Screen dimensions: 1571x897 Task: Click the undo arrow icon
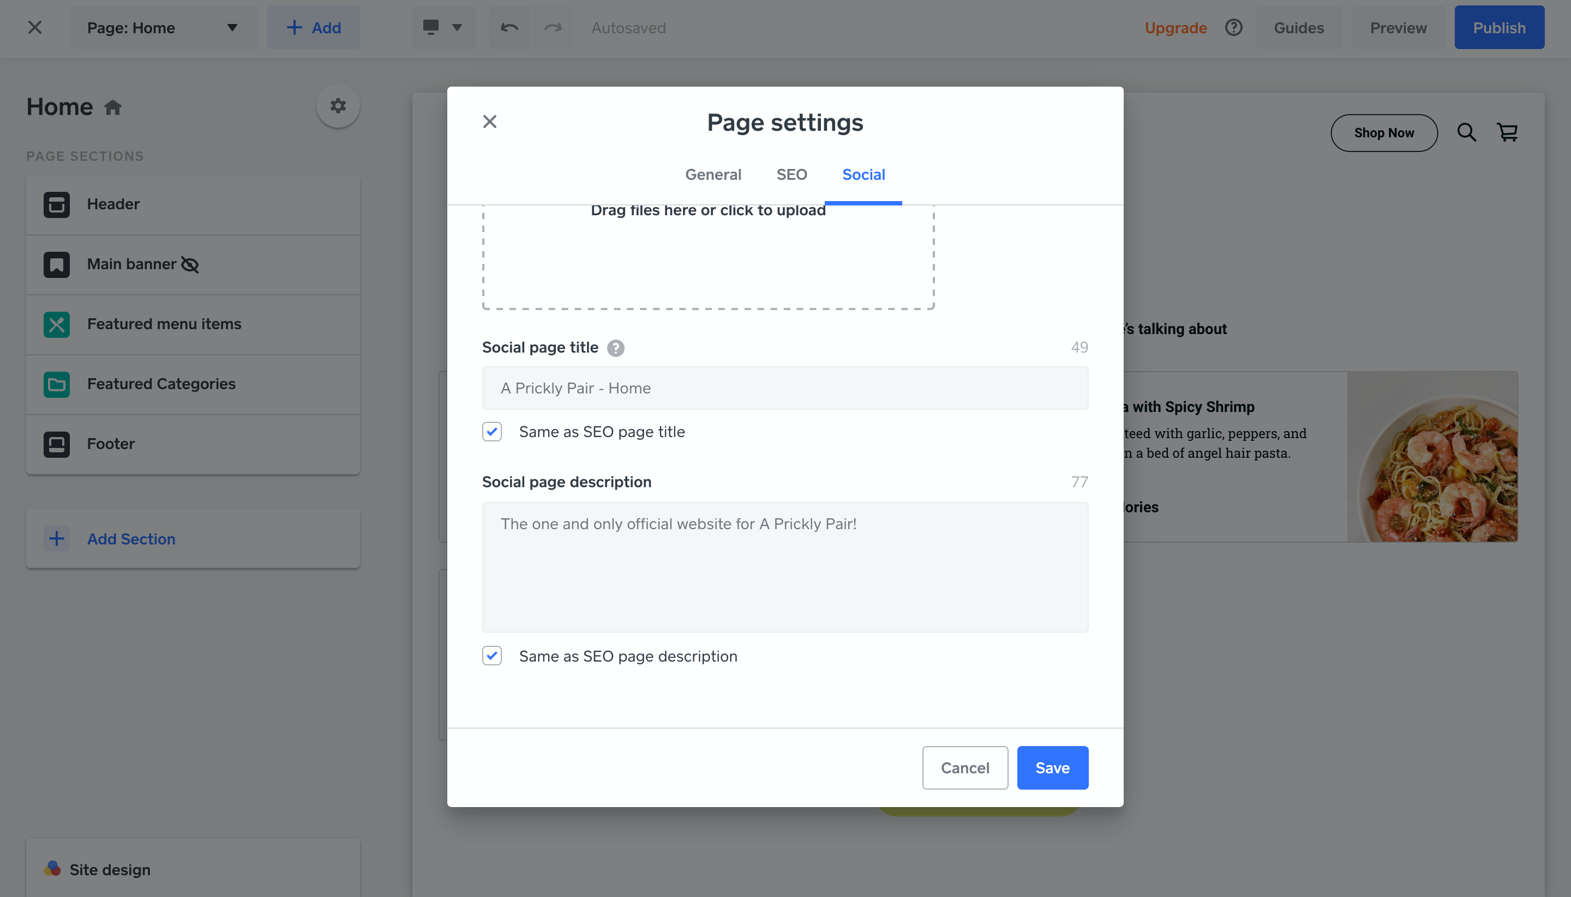509,28
